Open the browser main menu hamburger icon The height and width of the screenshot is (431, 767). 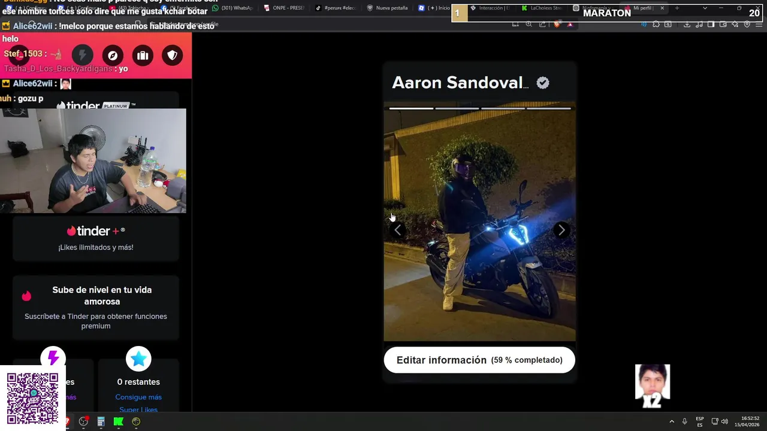(x=758, y=24)
